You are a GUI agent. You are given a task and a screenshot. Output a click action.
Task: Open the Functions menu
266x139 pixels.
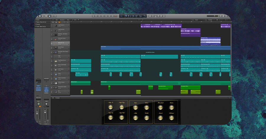pos(63,20)
